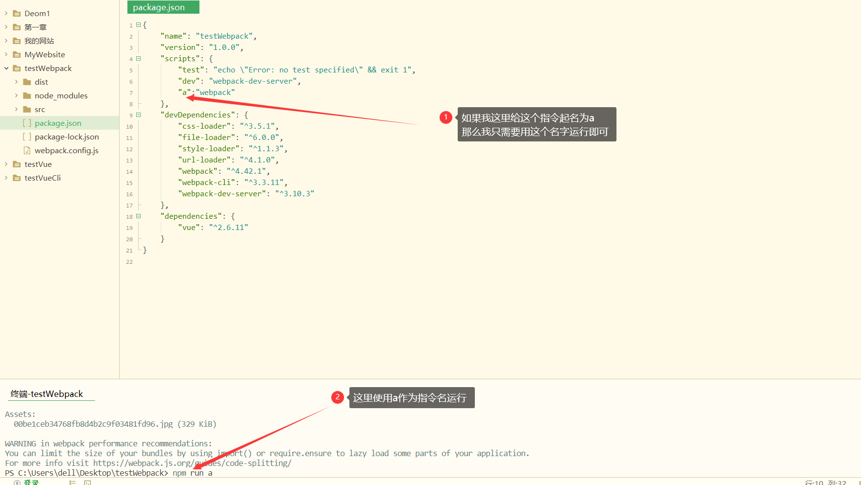Fold the scripts block at line 4
Image resolution: width=861 pixels, height=485 pixels.
click(x=138, y=58)
